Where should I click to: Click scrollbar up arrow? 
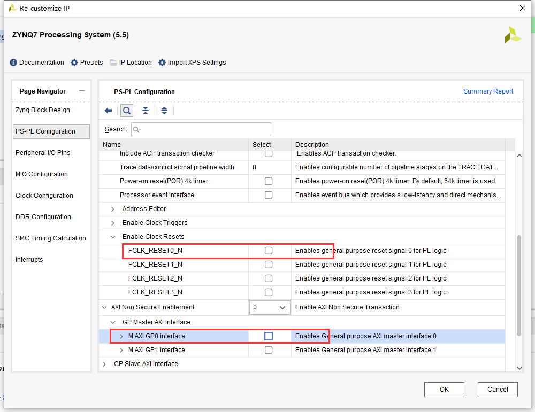[x=519, y=156]
